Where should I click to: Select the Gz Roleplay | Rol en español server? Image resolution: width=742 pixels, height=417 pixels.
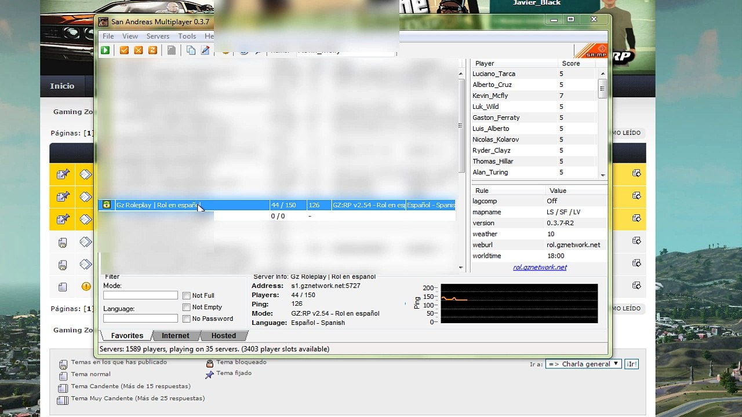(x=277, y=205)
